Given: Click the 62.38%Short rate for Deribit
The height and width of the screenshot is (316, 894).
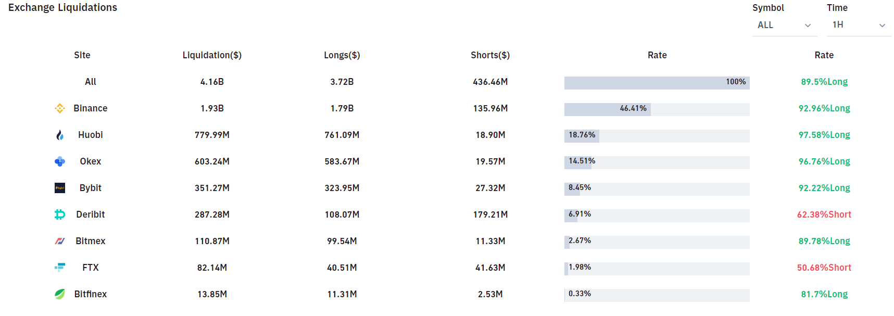Looking at the screenshot, I should point(824,214).
